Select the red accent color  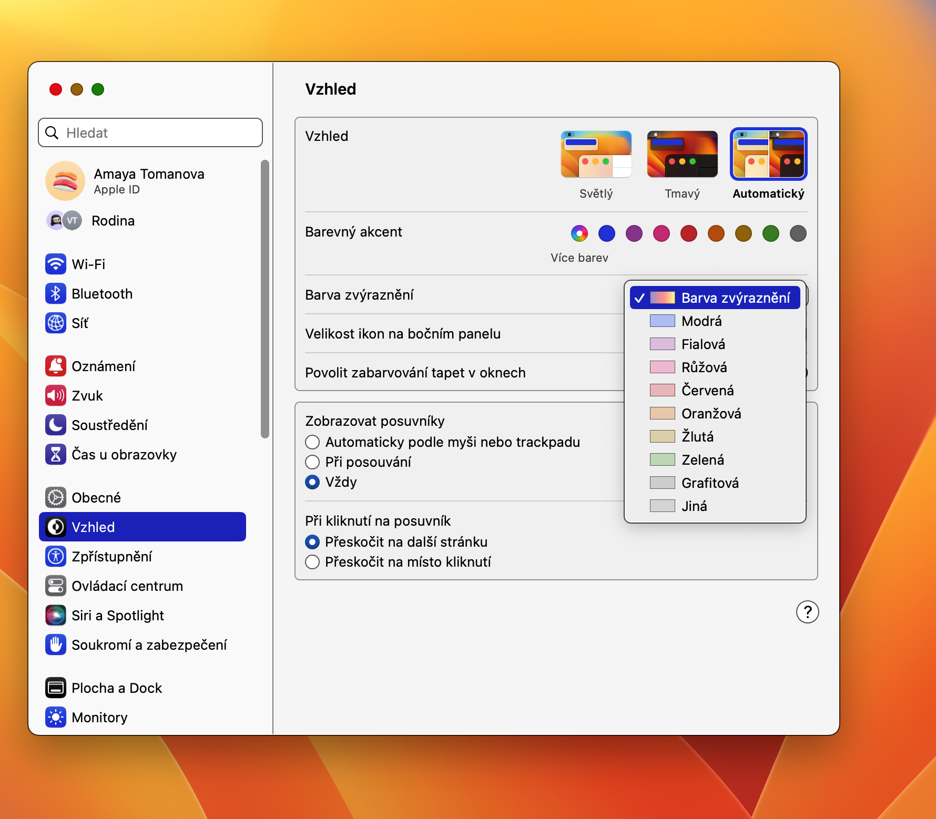(x=689, y=233)
